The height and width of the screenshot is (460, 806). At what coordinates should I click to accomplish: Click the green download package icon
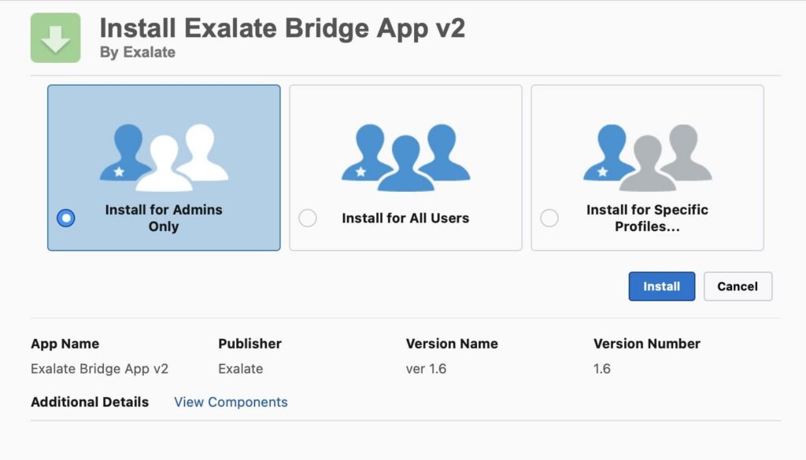pos(55,38)
